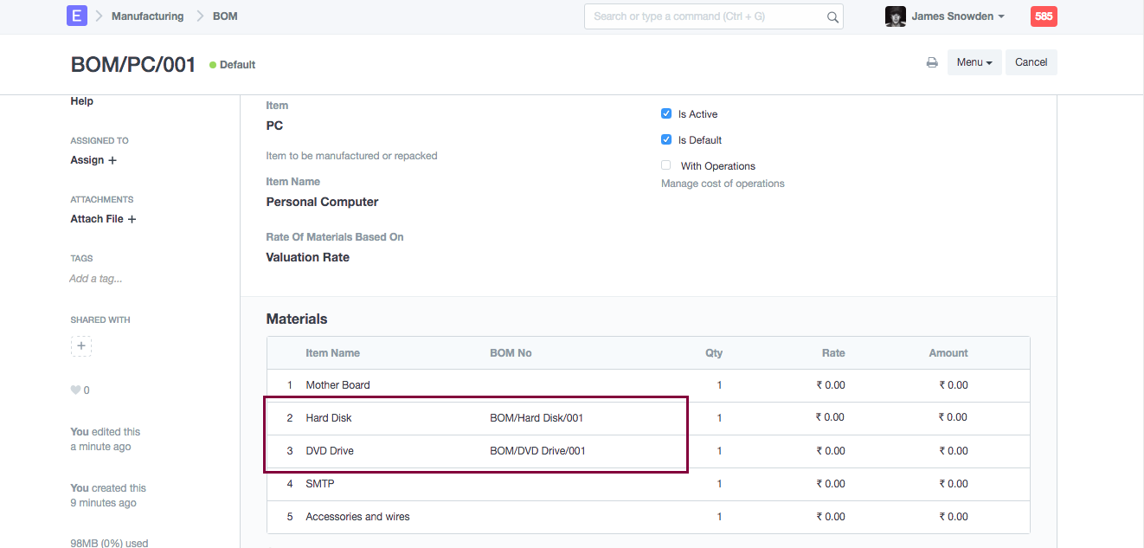The height and width of the screenshot is (548, 1144).
Task: Click the search magnifier icon
Action: tap(832, 16)
